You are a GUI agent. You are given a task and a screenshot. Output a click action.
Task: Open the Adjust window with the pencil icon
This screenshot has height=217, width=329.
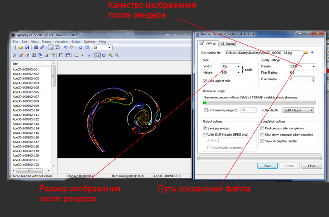click(x=21, y=56)
